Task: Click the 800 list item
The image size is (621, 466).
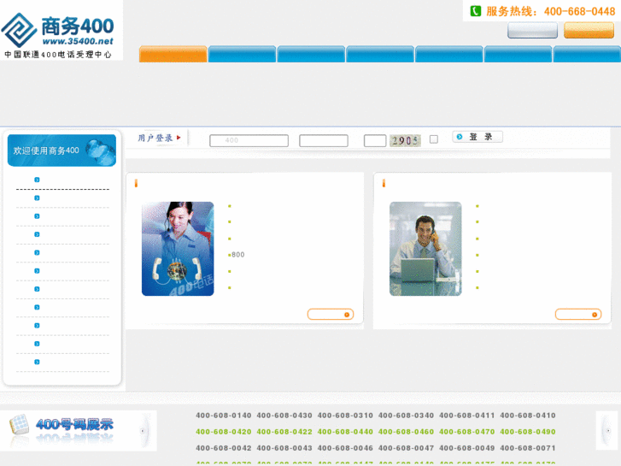Action: coord(238,255)
